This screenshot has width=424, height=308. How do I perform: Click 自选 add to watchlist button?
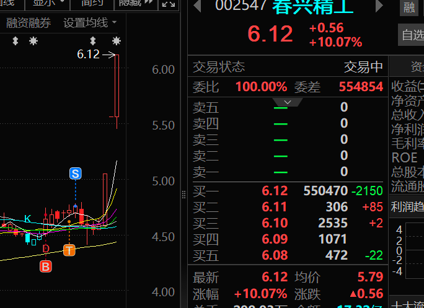coord(411,35)
